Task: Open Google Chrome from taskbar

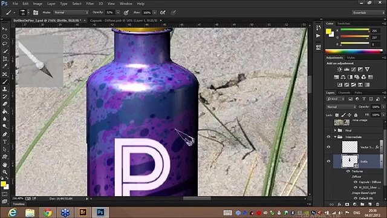Action: [x=48, y=213]
